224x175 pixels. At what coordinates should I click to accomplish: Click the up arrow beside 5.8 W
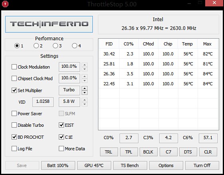tap(84, 100)
